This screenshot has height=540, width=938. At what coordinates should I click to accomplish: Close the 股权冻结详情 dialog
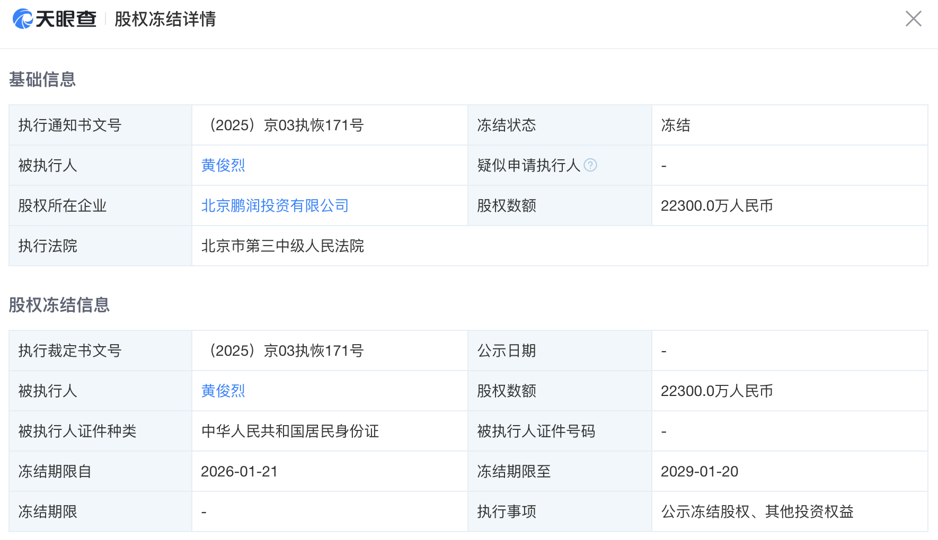[x=914, y=19]
